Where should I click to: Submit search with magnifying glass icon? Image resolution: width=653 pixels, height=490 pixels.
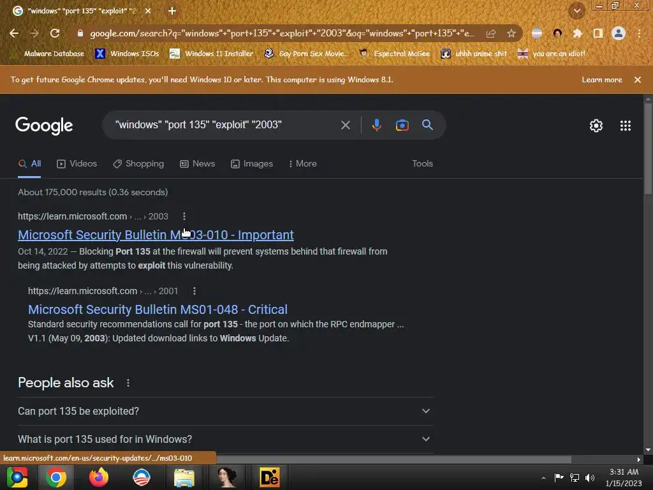427,124
